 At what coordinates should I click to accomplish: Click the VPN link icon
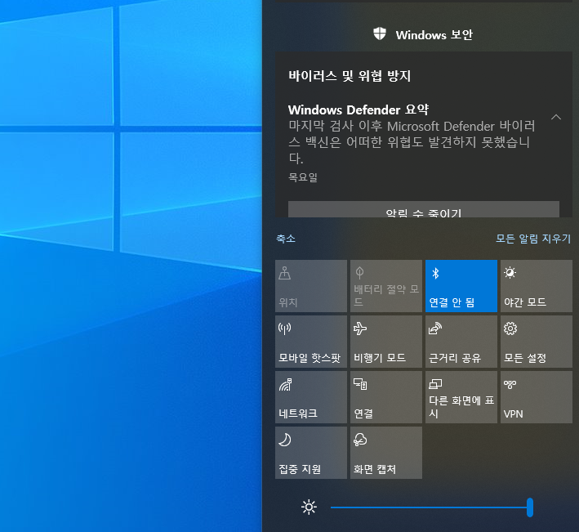pyautogui.click(x=510, y=384)
